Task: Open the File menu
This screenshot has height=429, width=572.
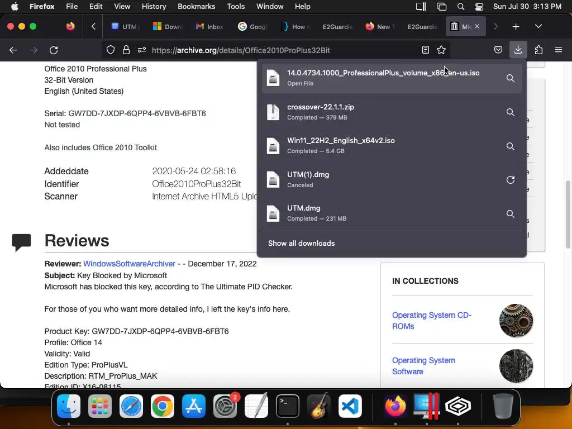Action: 72,7
